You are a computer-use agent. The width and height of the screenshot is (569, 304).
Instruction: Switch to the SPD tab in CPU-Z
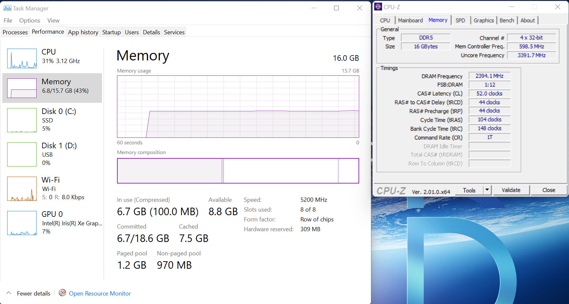click(x=460, y=21)
